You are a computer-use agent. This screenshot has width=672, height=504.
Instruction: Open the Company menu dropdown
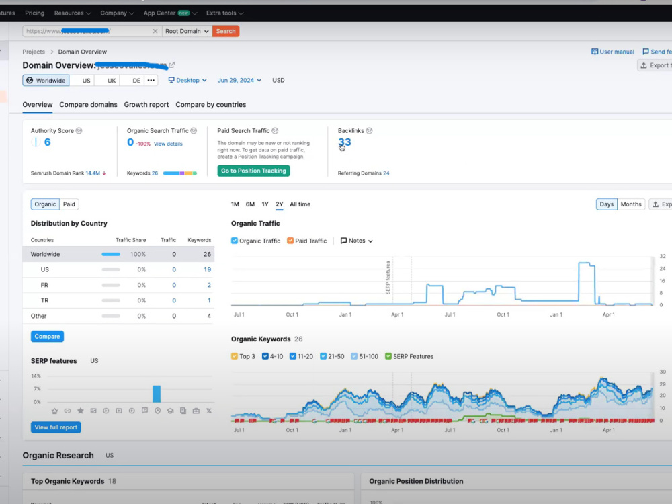[x=117, y=13]
